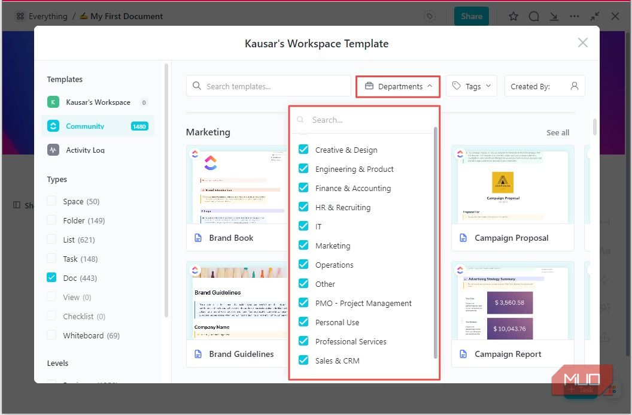Click the doc icon beside Brand Book

click(197, 238)
